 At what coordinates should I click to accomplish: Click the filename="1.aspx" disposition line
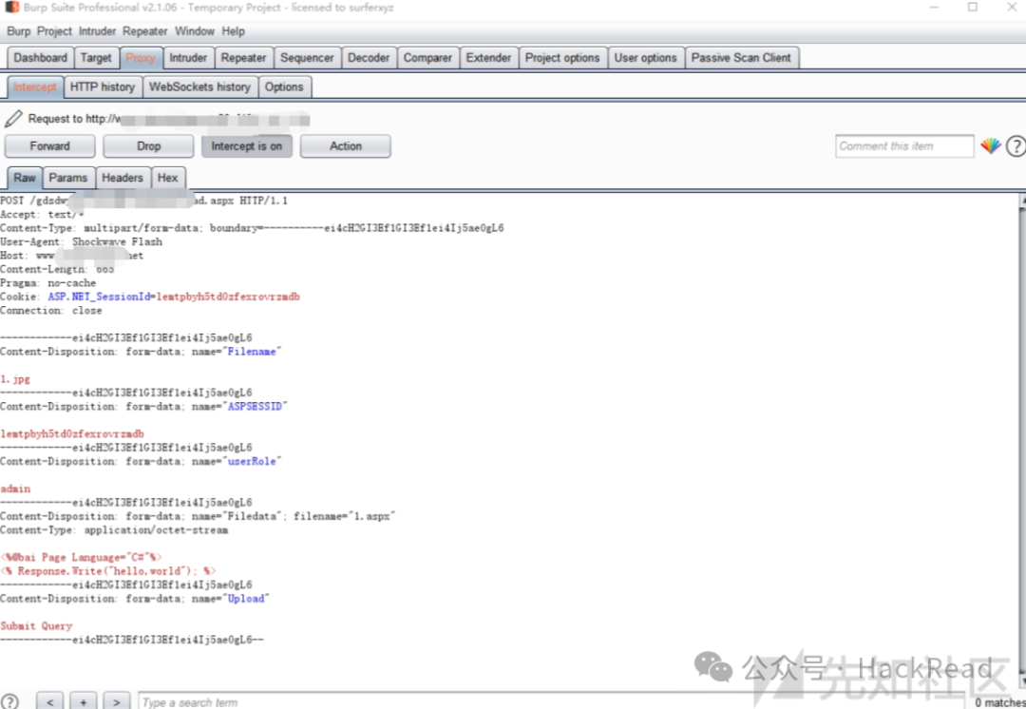tap(198, 516)
